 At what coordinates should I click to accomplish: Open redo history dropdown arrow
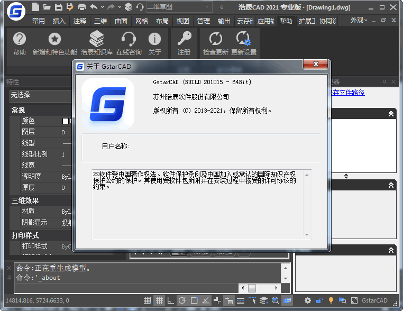(x=120, y=7)
